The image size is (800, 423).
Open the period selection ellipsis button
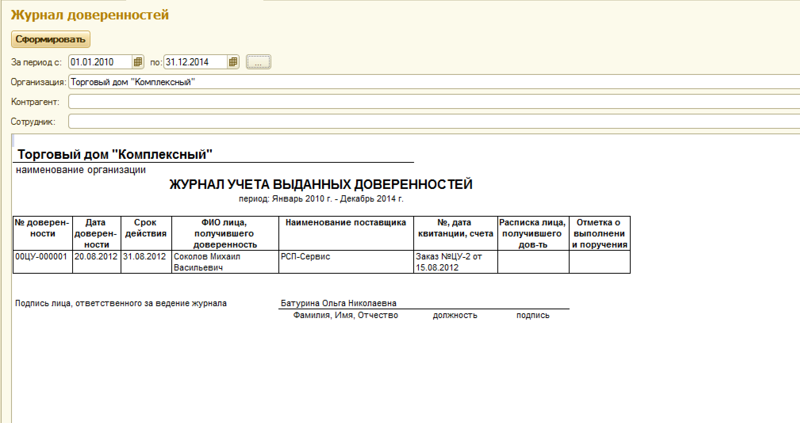[258, 62]
